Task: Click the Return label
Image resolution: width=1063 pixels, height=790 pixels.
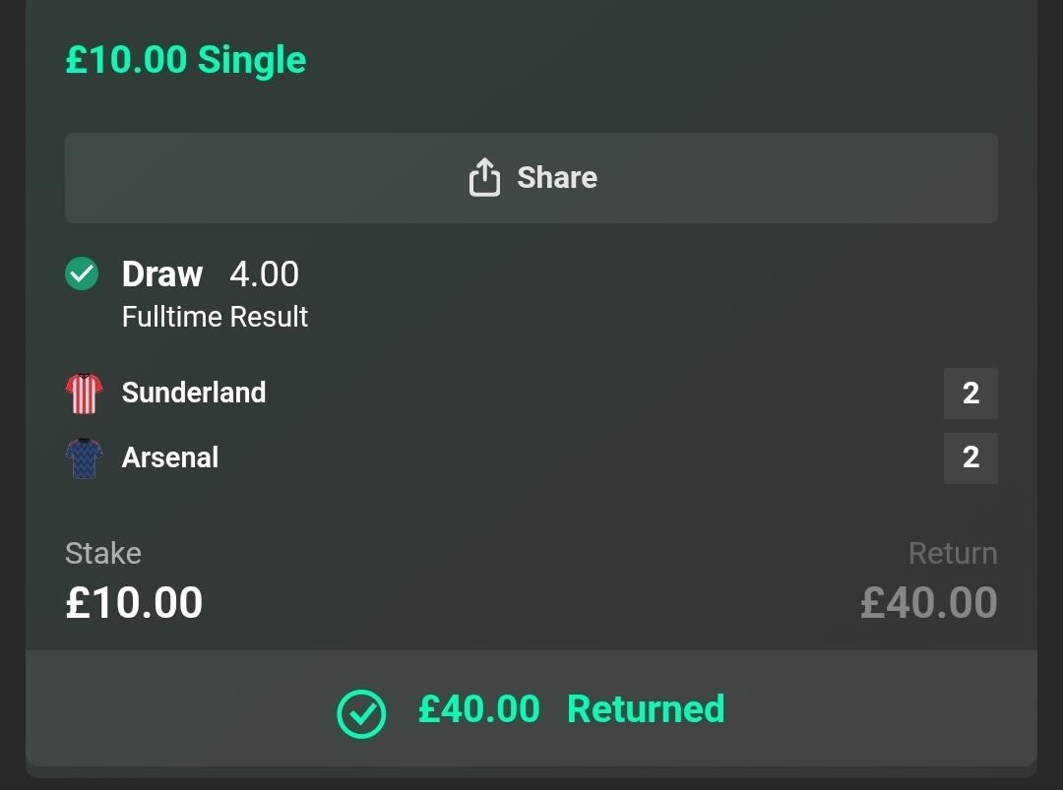Action: click(953, 553)
